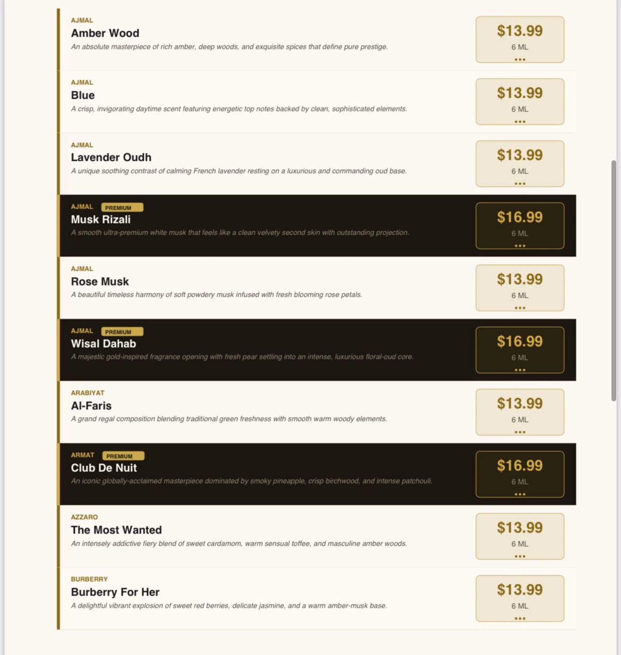Click the PREMIUM tag on Wisal Dahab
The image size is (621, 655).
click(122, 332)
